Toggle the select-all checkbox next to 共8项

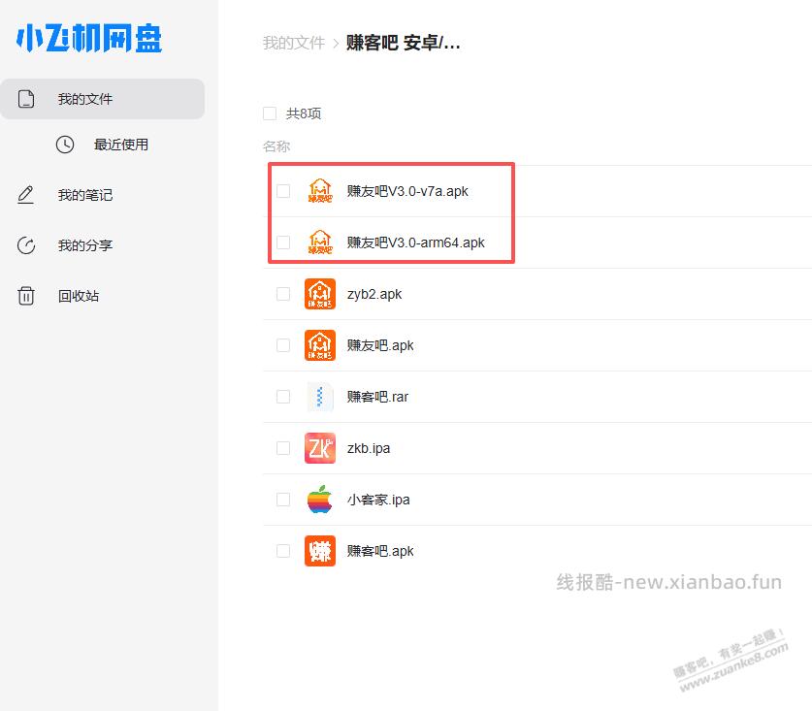click(270, 113)
